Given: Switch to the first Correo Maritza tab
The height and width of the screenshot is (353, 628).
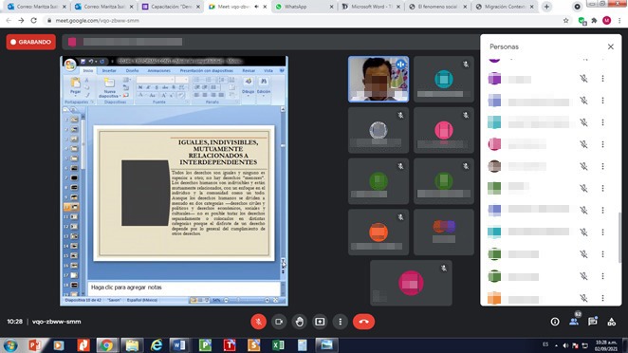Looking at the screenshot, I should [x=37, y=7].
